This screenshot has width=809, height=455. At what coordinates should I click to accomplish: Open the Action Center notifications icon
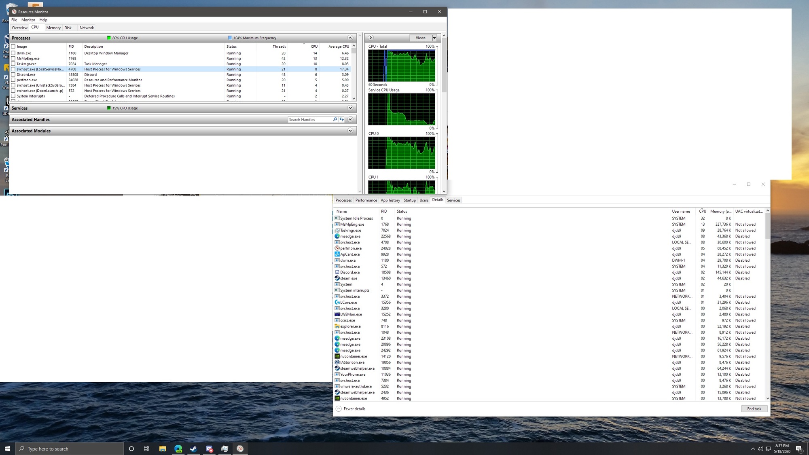click(799, 449)
